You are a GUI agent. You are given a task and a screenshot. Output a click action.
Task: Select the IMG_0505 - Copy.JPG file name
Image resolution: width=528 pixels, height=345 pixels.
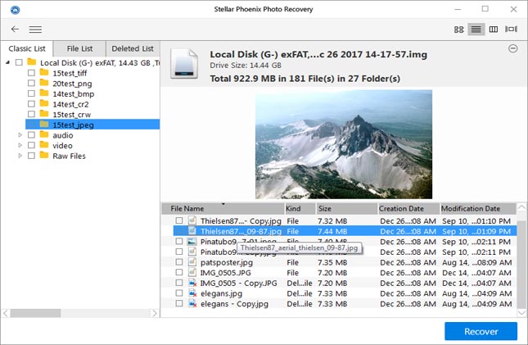pos(239,283)
